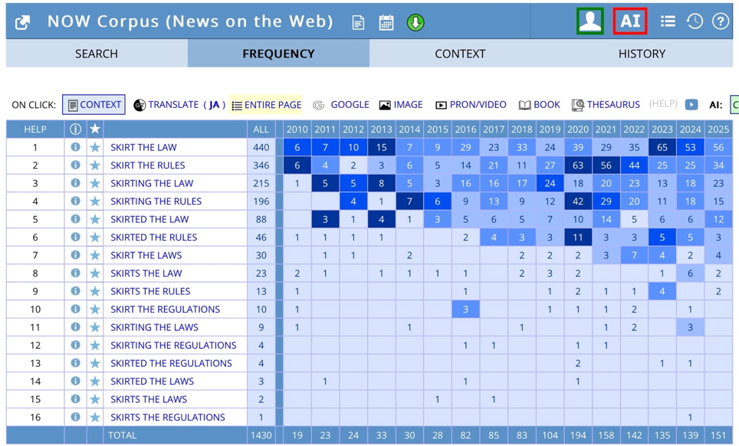Click 11 cell for SKIRTED THE RULES 2020

(578, 238)
